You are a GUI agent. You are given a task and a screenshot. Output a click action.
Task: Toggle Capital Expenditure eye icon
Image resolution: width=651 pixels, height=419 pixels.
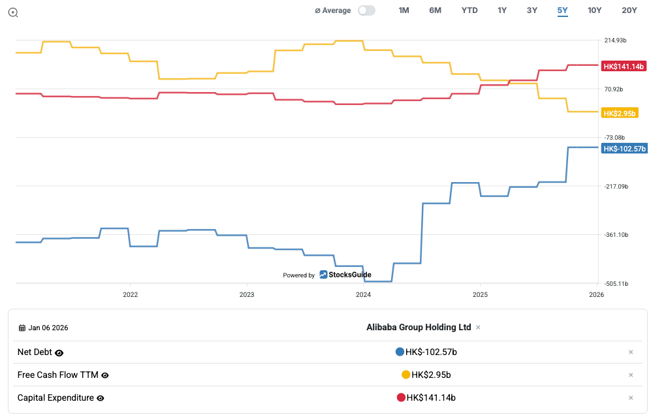pos(100,398)
